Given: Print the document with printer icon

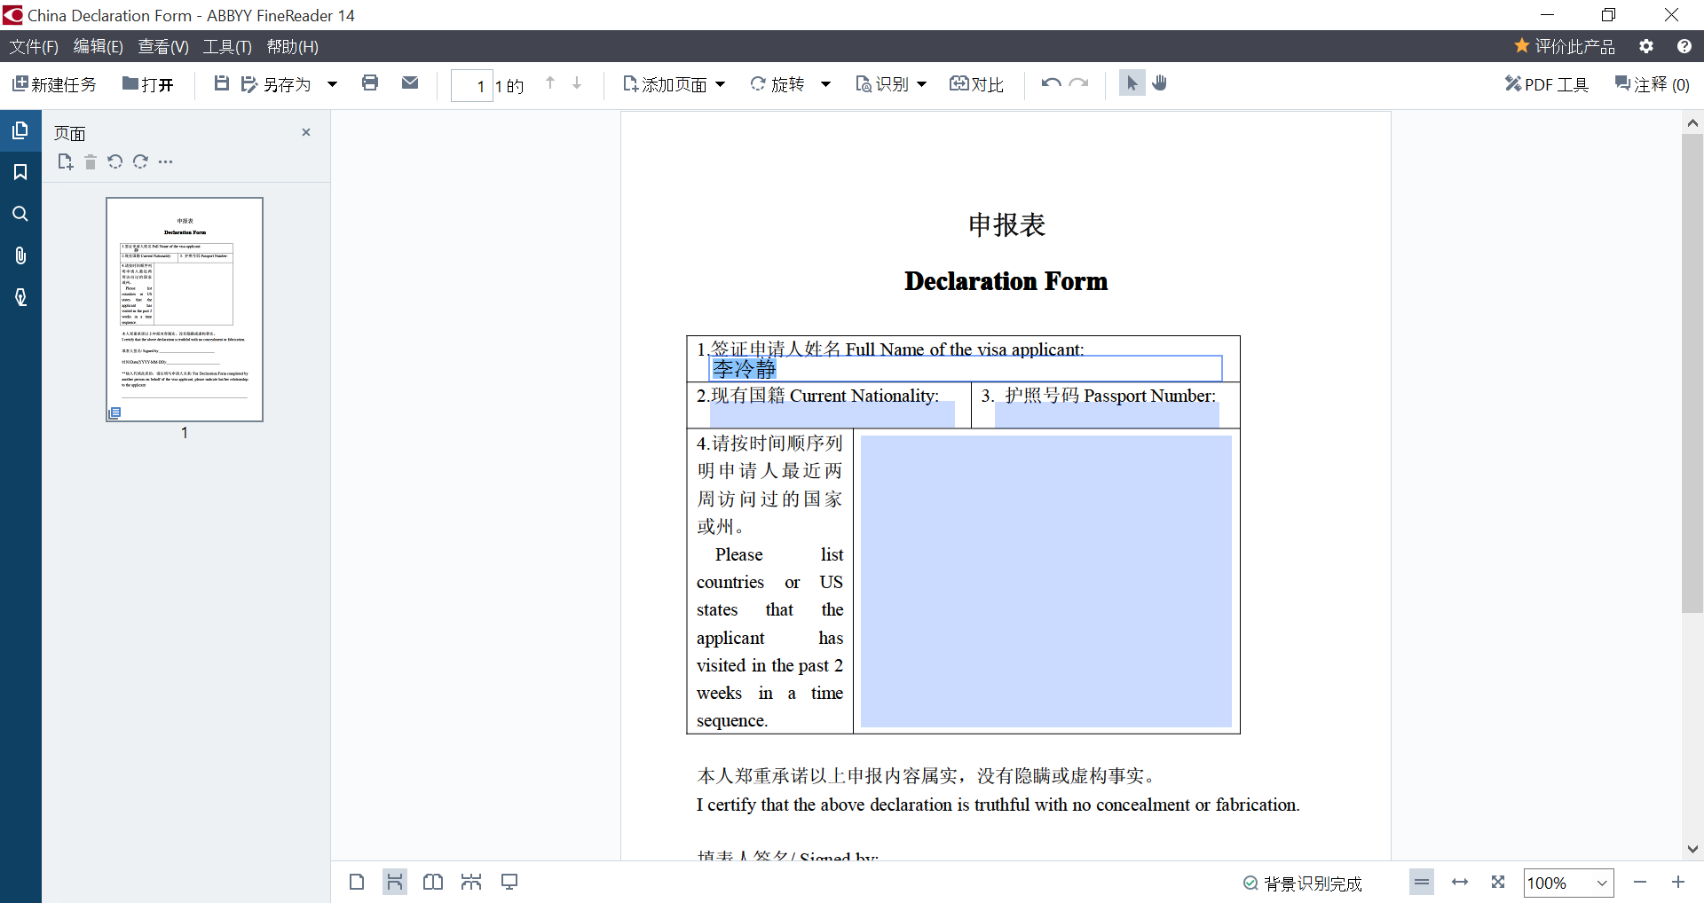Looking at the screenshot, I should (370, 83).
